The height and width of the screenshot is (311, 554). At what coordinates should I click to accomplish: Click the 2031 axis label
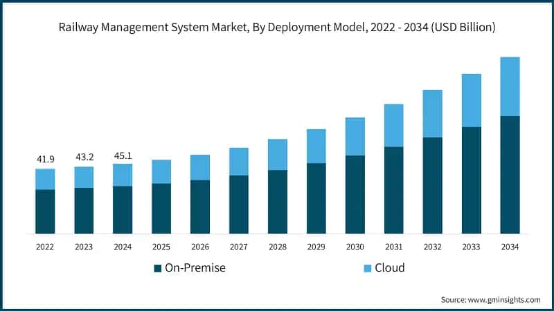click(393, 247)
